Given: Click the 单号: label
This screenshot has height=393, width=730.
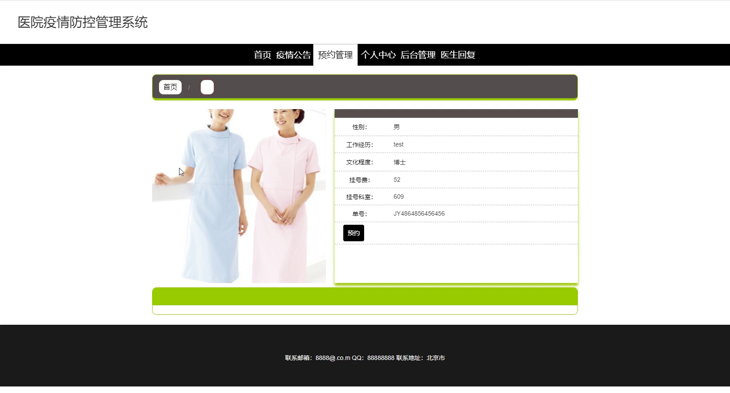Looking at the screenshot, I should pyautogui.click(x=360, y=214).
